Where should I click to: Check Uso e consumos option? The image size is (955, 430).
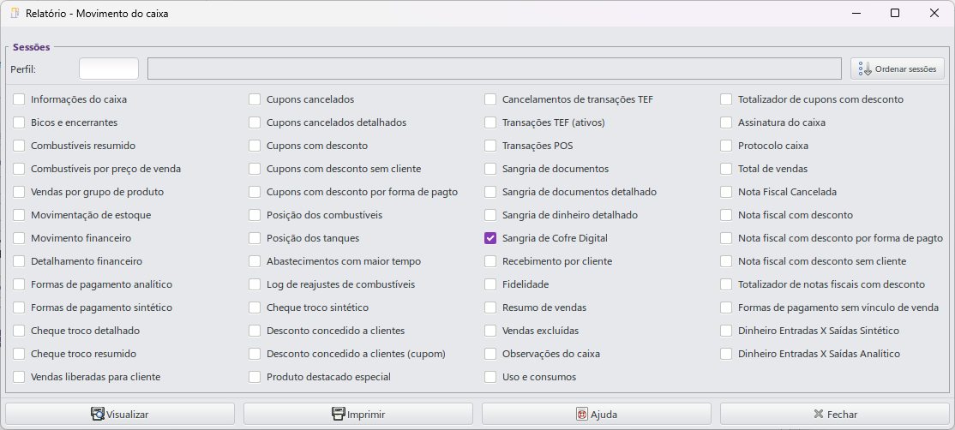point(490,377)
